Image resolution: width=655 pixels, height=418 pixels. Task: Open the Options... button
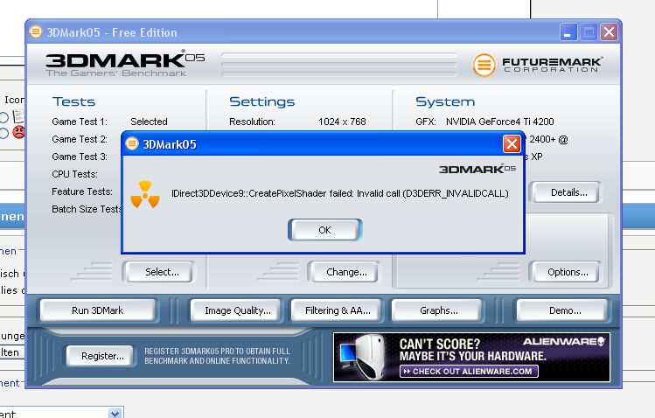point(565,272)
